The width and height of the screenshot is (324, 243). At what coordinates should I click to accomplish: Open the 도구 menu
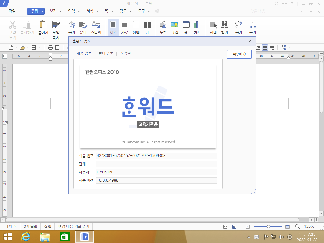(x=141, y=11)
